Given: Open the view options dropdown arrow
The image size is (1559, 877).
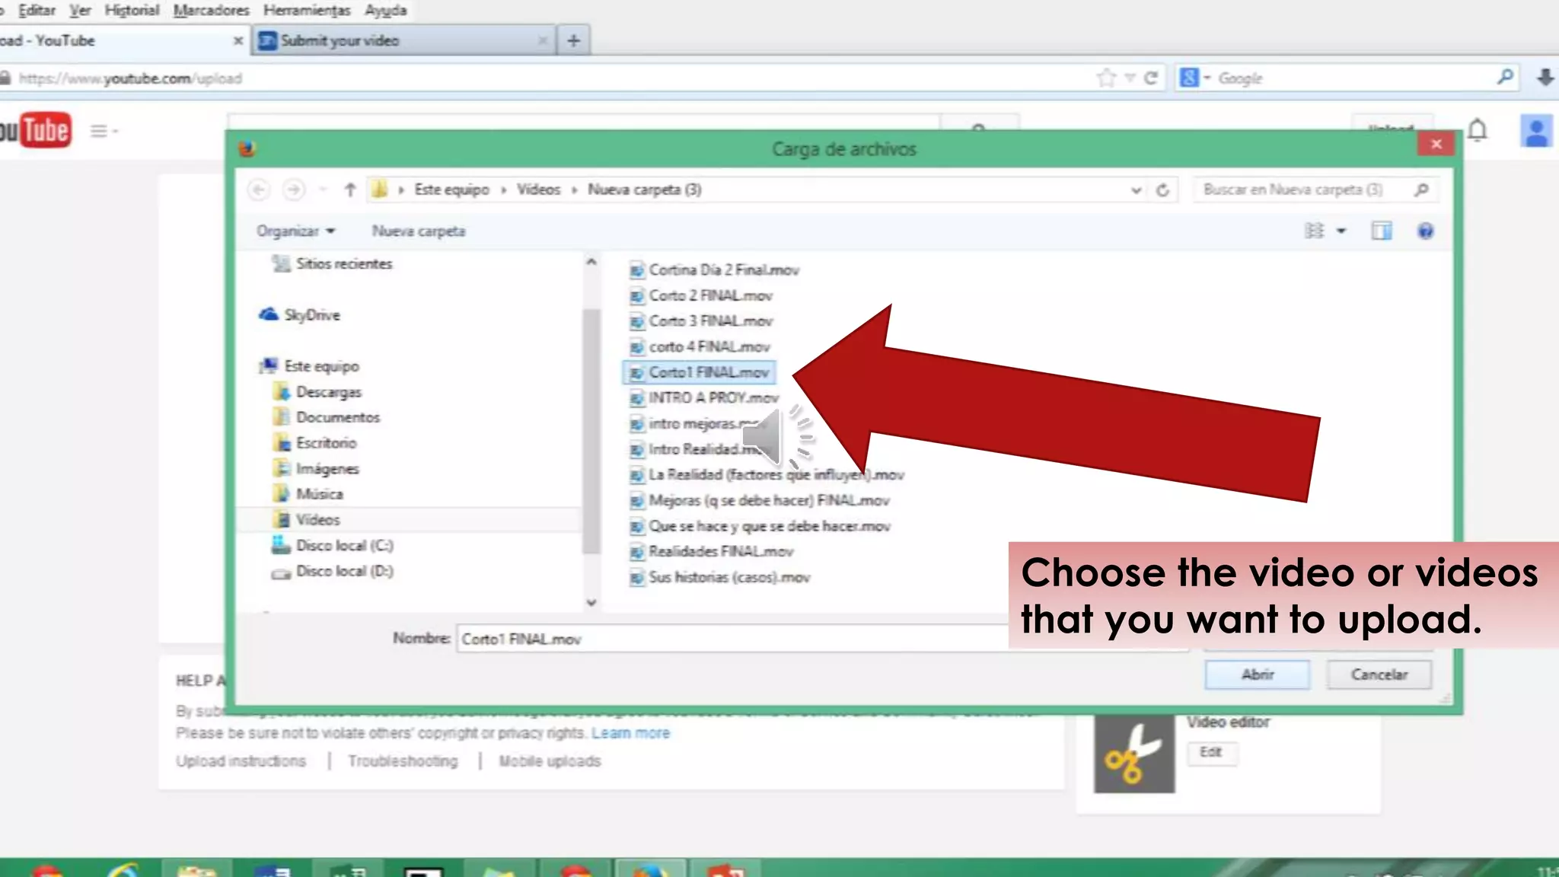Looking at the screenshot, I should (x=1341, y=231).
